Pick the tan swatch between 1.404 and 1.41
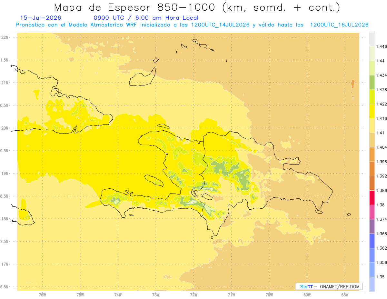This screenshot has width=387, height=299. 372,140
